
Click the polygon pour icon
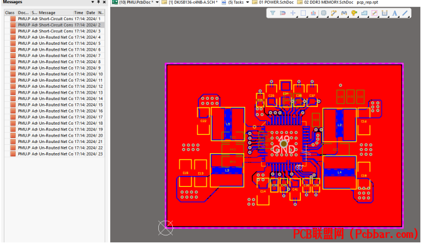tap(365, 13)
